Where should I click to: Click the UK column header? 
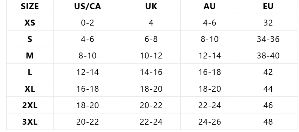pyautogui.click(x=151, y=6)
